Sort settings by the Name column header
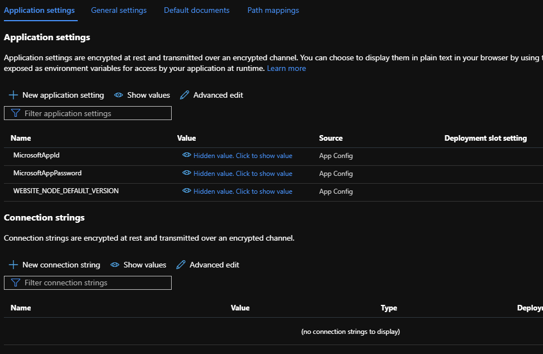This screenshot has width=543, height=354. pyautogui.click(x=21, y=138)
